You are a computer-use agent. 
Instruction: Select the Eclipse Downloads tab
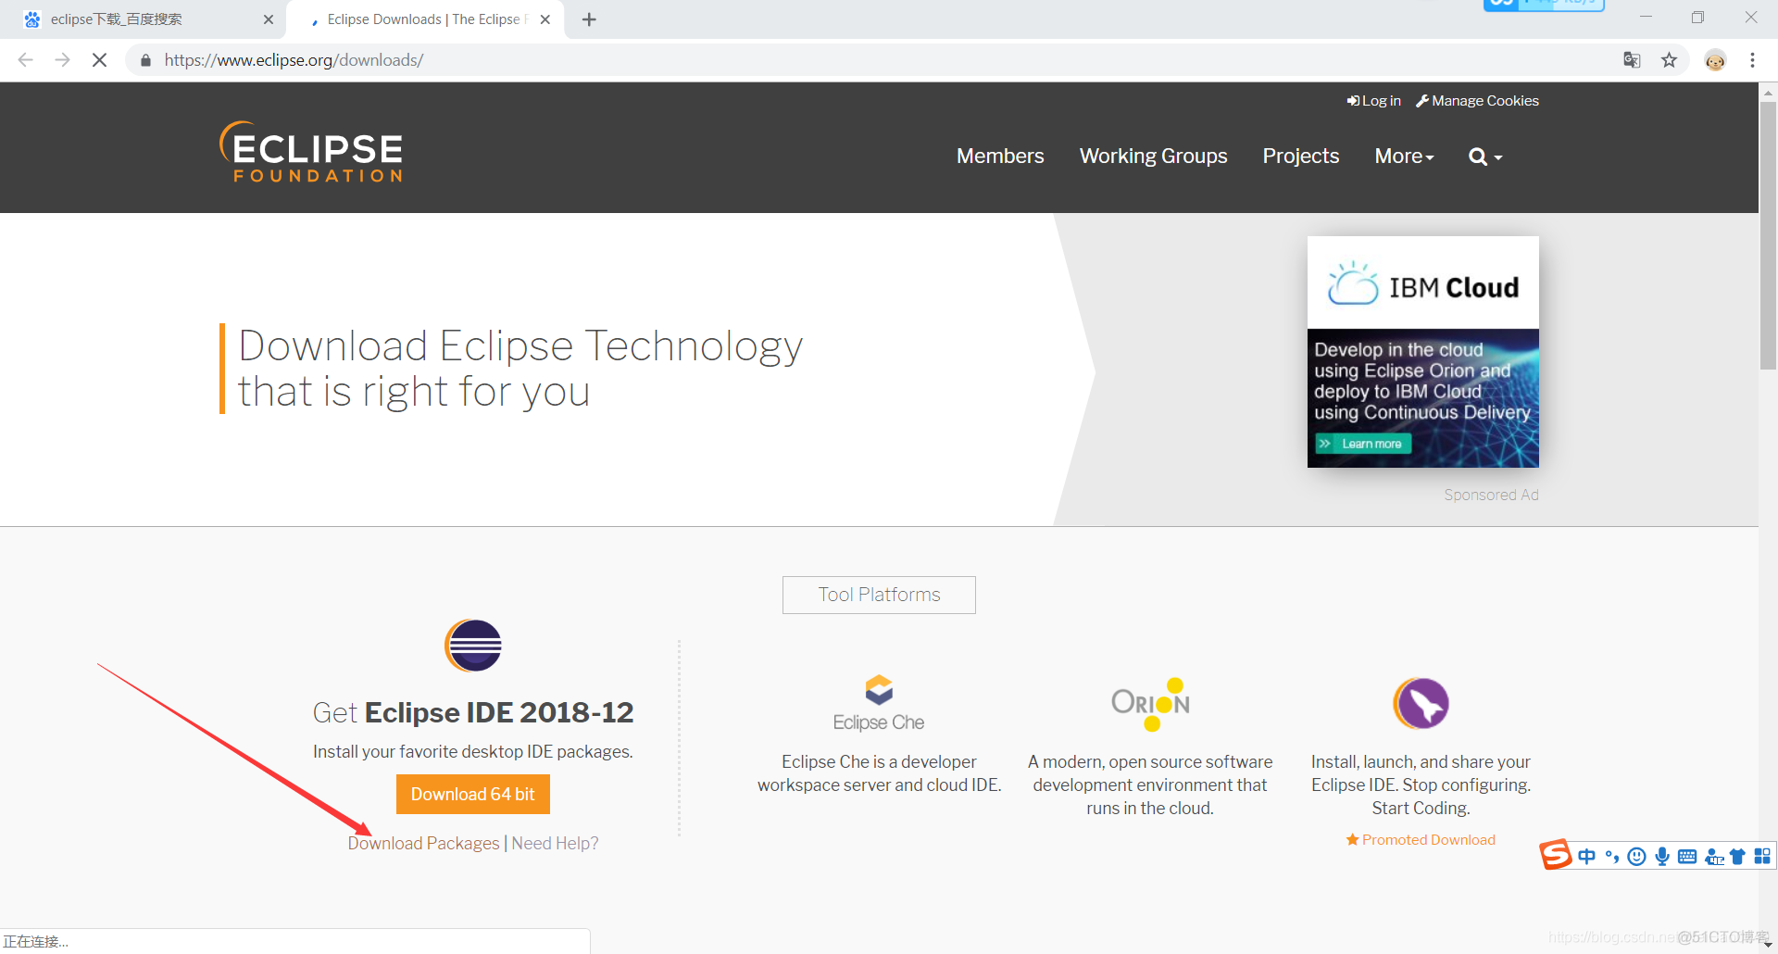pyautogui.click(x=426, y=19)
